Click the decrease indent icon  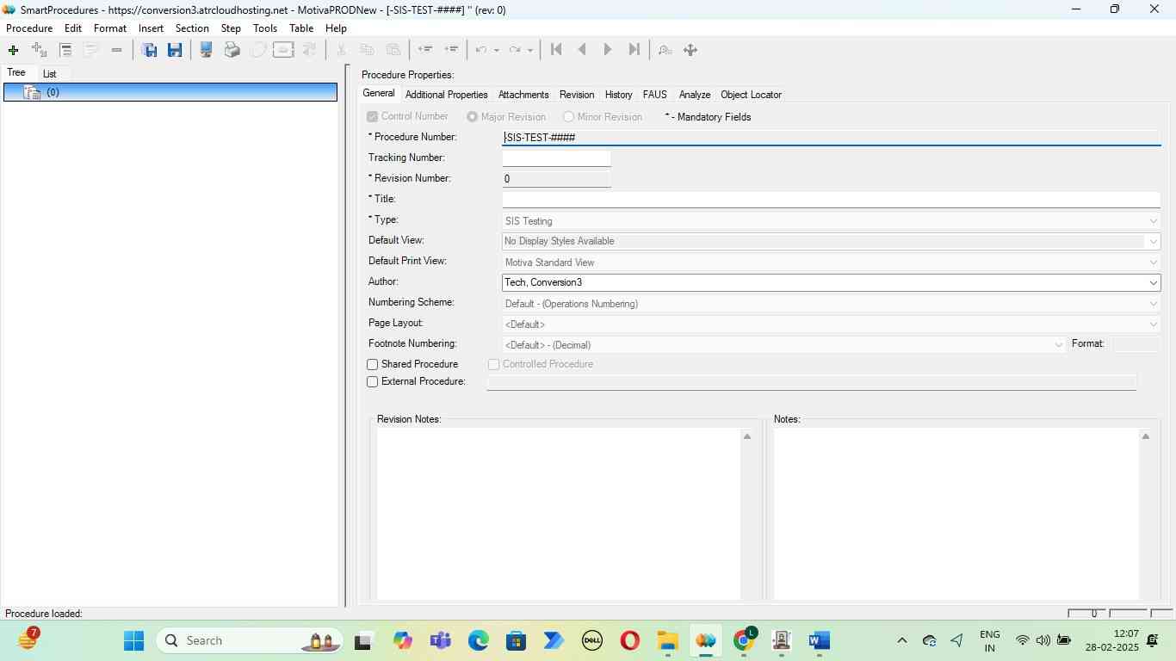424,50
